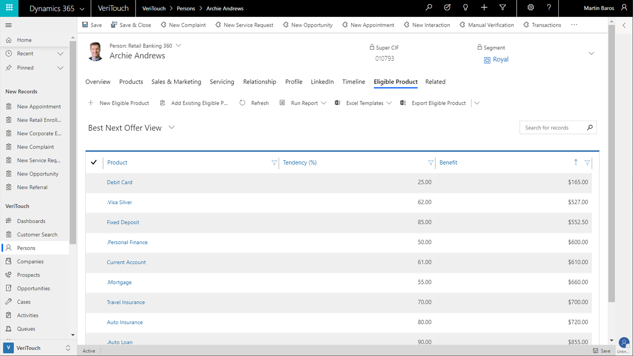Click the Refresh icon in the subgrid toolbar
This screenshot has width=633, height=356.
(242, 103)
